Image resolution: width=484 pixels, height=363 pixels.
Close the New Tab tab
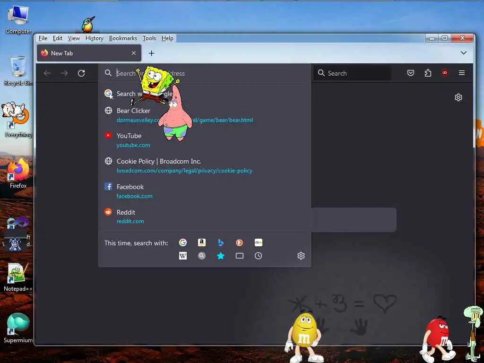click(x=134, y=53)
